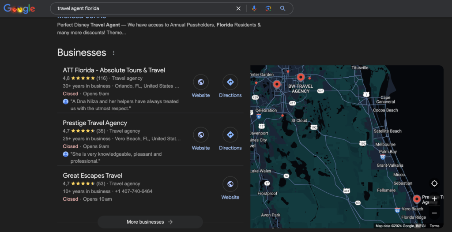
Task: Click the magnifying glass search button
Action: pos(282,8)
